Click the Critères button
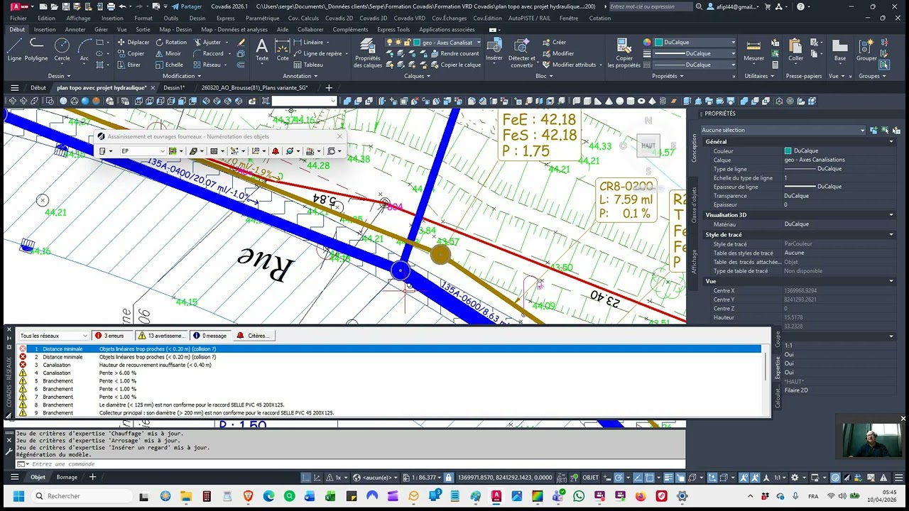 (253, 336)
